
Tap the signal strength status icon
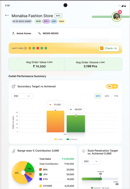122,6
